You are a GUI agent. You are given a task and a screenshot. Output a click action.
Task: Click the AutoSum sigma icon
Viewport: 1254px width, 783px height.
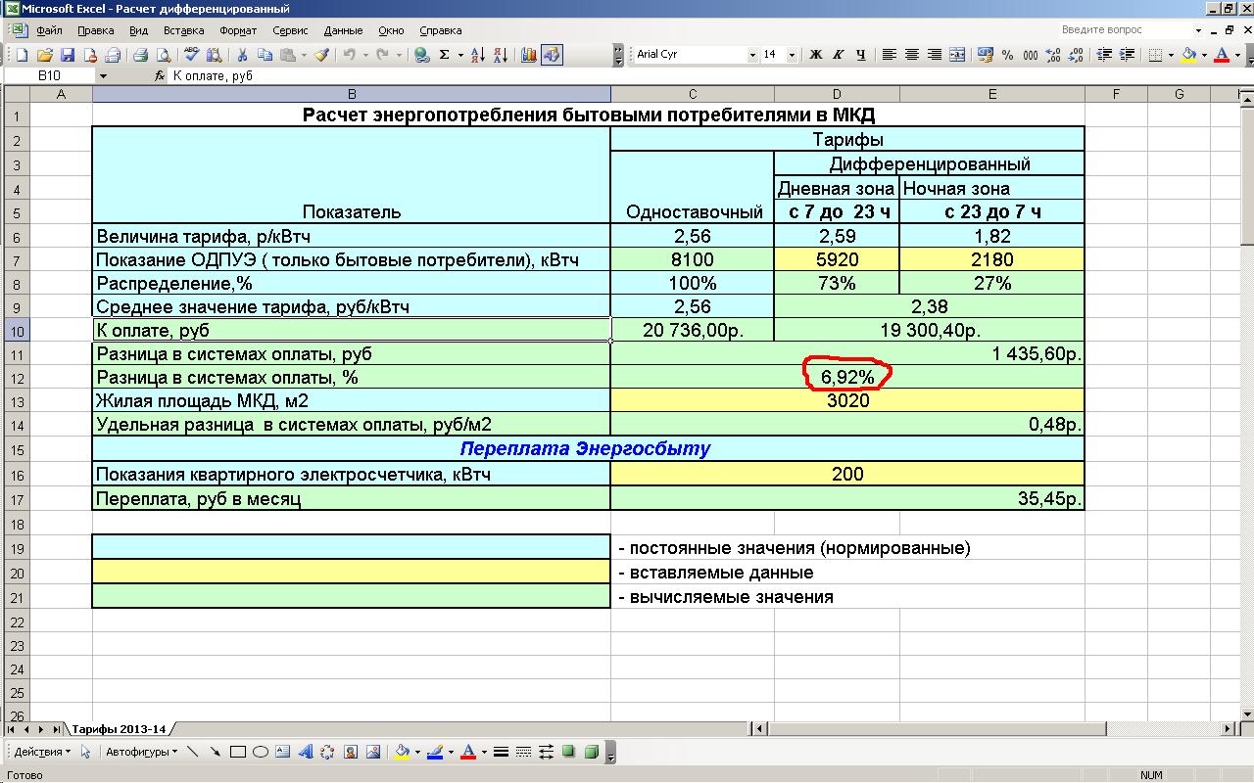click(x=444, y=55)
